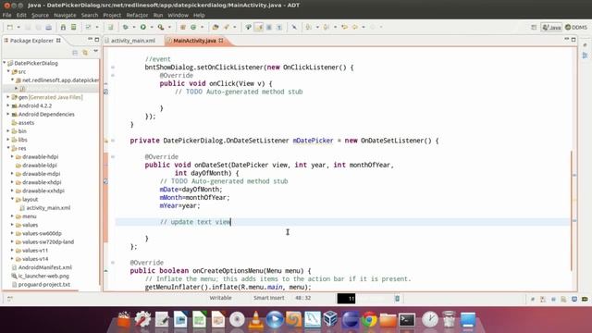Image resolution: width=592 pixels, height=333 pixels.
Task: Click the New Java Class icon
Action: point(193,27)
